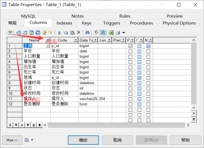
Task: Click the Add Columns icon
Action: click(31, 33)
